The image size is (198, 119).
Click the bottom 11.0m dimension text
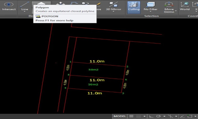pyautogui.click(x=95, y=93)
